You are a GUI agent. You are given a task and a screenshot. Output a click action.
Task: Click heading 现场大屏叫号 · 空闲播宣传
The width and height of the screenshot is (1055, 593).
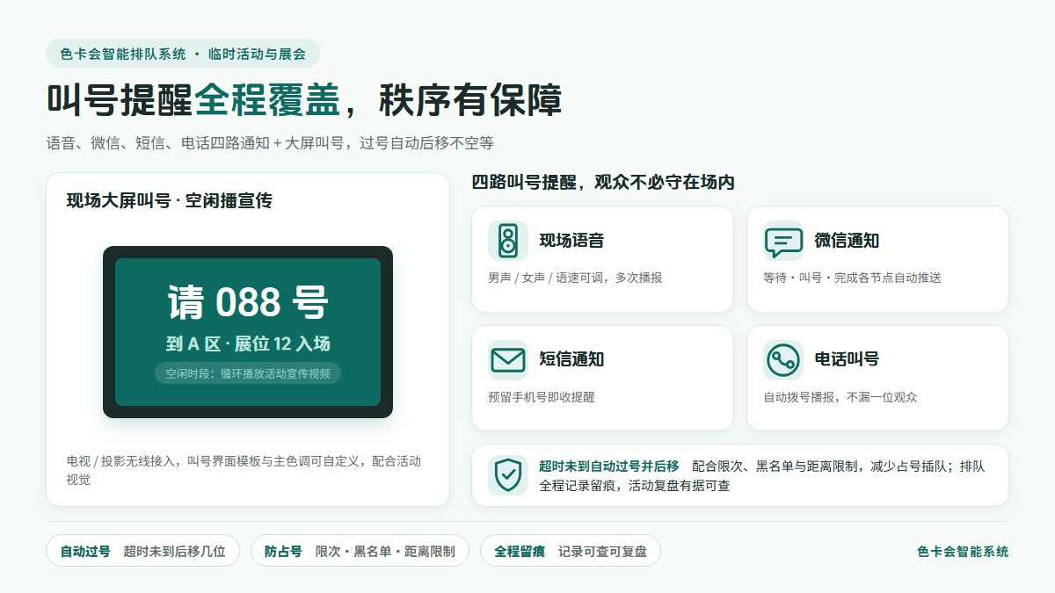tap(170, 200)
